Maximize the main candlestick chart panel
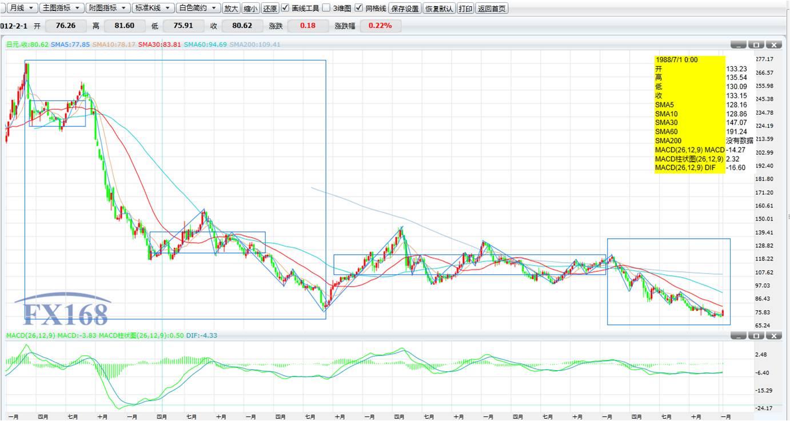 click(x=756, y=45)
